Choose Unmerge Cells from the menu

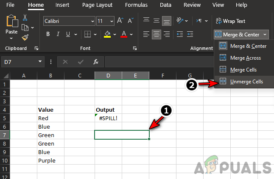coord(246,81)
